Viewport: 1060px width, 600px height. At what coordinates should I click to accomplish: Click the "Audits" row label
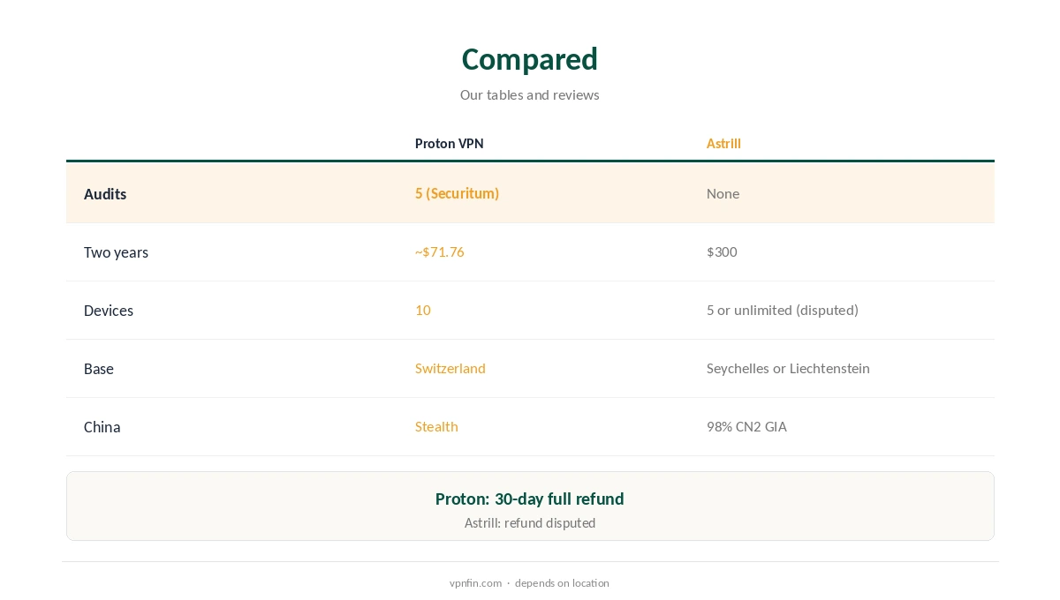(105, 194)
